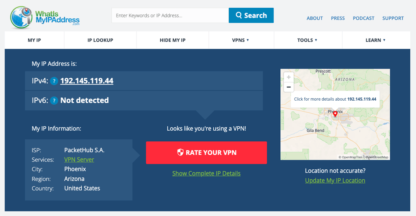Click Update My IP Location link

pyautogui.click(x=335, y=181)
